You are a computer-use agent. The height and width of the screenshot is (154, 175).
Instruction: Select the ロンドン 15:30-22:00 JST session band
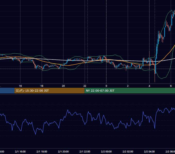click(49, 91)
